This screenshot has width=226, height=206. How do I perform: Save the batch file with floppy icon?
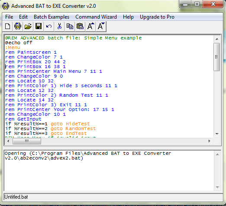point(39,26)
